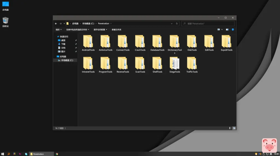This screenshot has width=280, height=156.
Task: Click 本地磁盘 (C:) in the address path
Action: tap(88, 24)
